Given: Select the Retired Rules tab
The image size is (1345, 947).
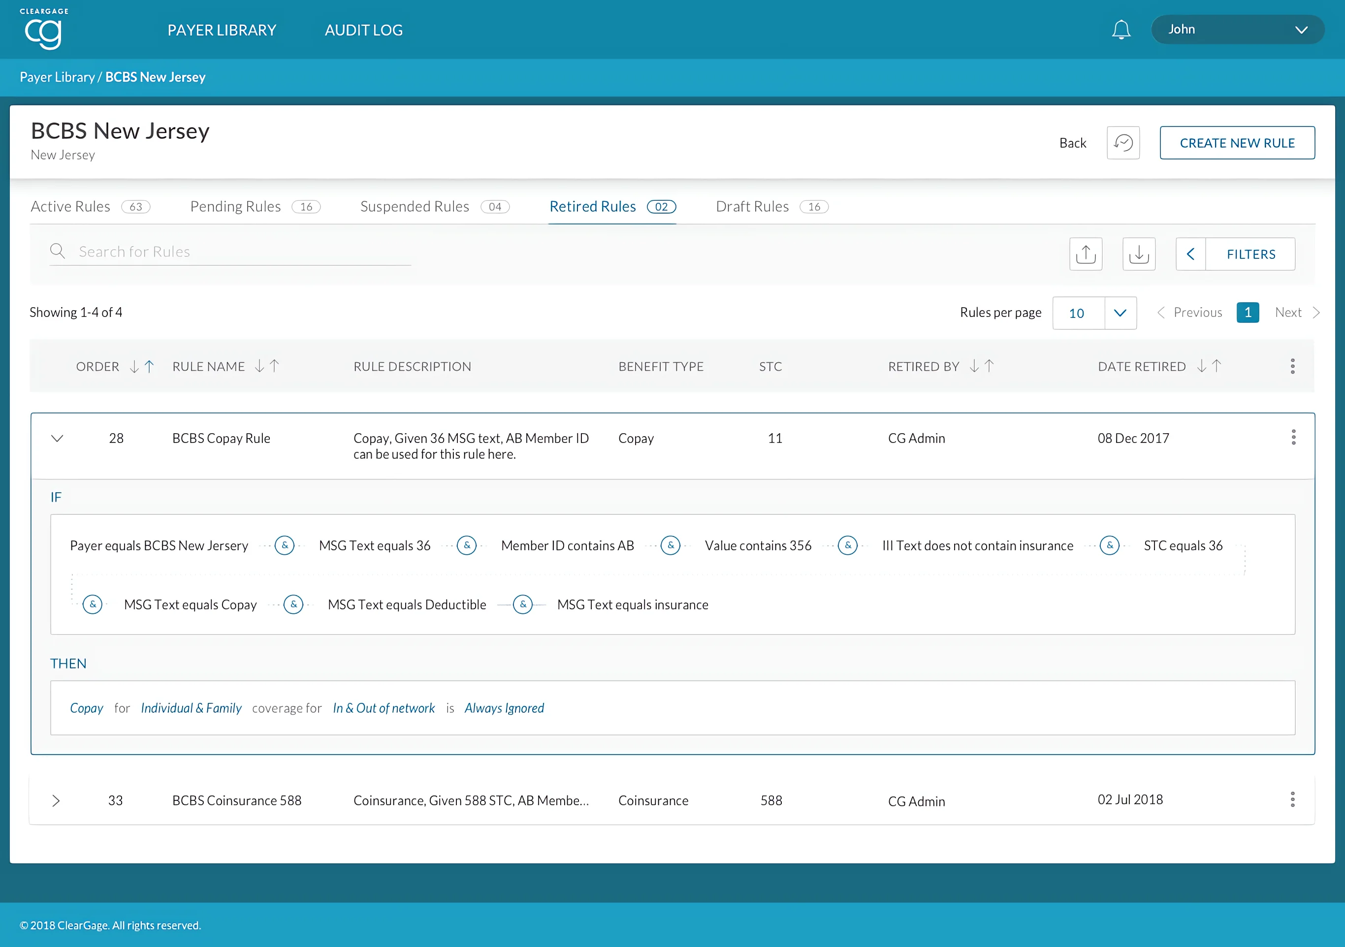Looking at the screenshot, I should tap(613, 207).
